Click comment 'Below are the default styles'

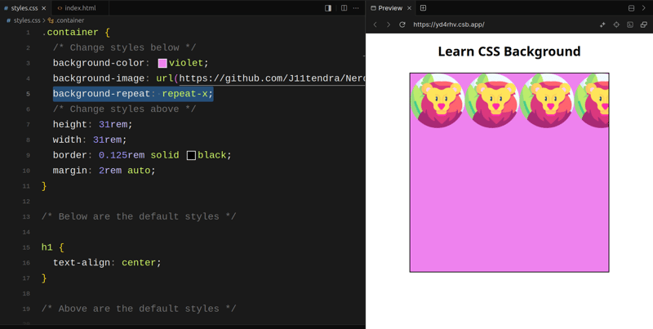click(139, 216)
